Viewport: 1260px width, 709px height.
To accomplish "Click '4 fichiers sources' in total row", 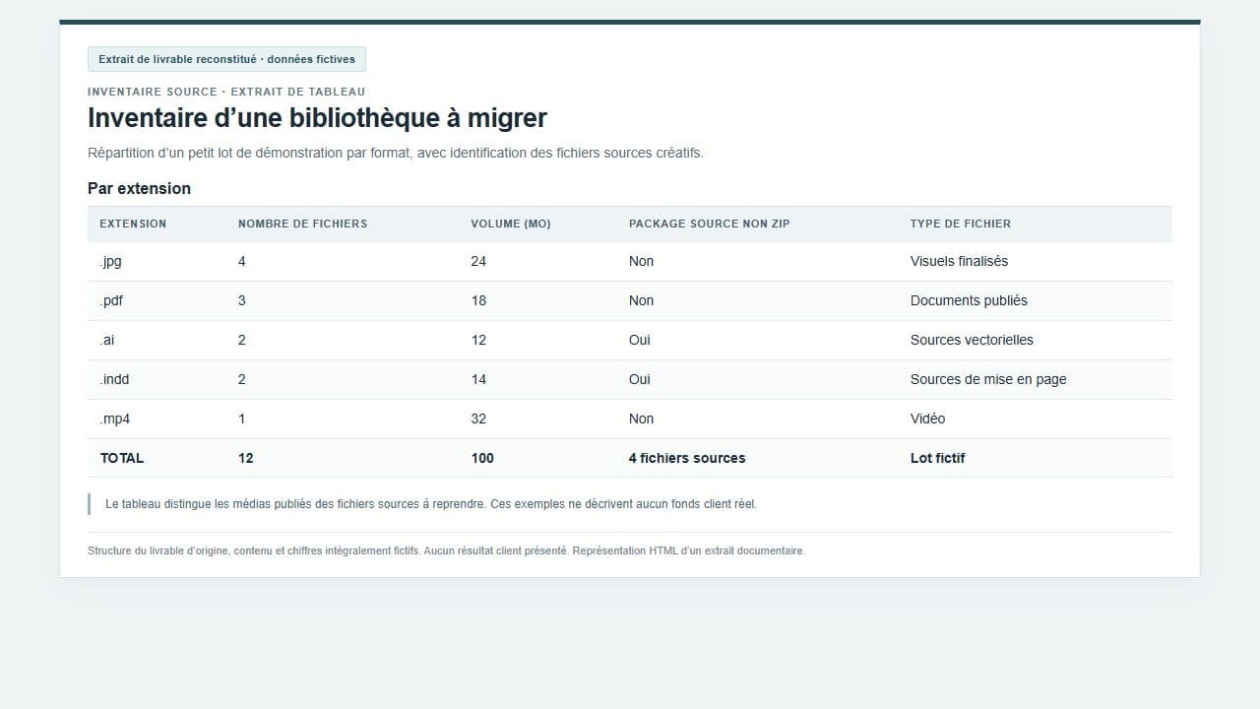I will point(687,458).
